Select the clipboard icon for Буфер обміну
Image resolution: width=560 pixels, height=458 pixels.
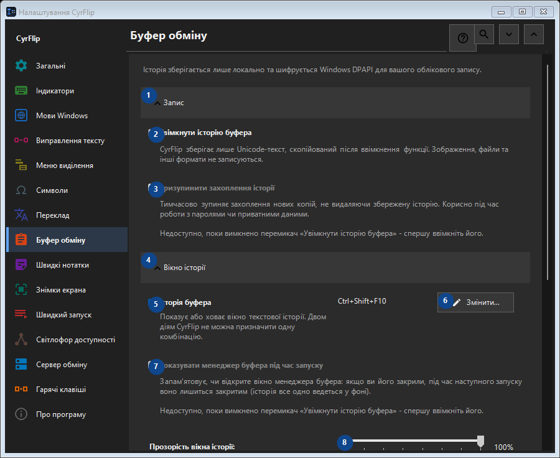[21, 240]
